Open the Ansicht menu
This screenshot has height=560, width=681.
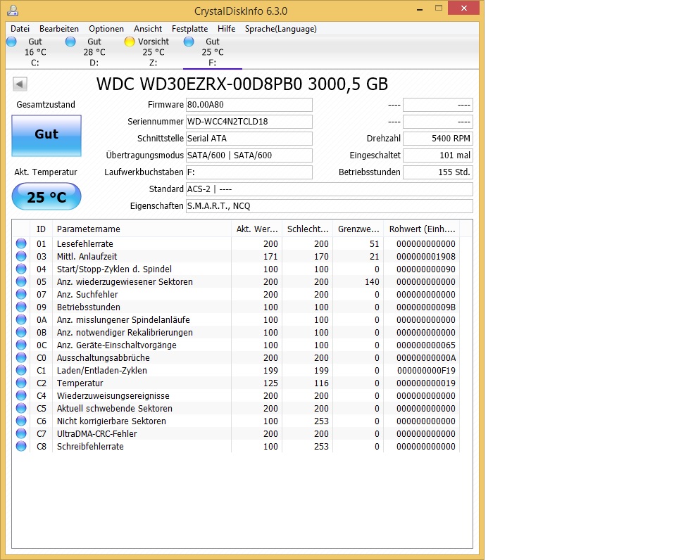click(148, 29)
